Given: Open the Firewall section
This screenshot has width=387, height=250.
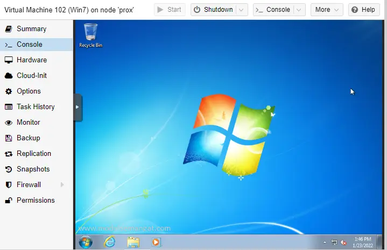Looking at the screenshot, I should tap(36, 184).
